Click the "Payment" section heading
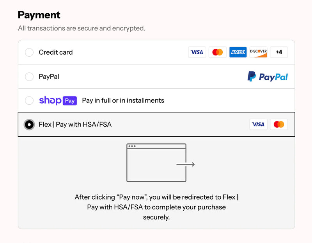312x243 pixels. [x=39, y=15]
